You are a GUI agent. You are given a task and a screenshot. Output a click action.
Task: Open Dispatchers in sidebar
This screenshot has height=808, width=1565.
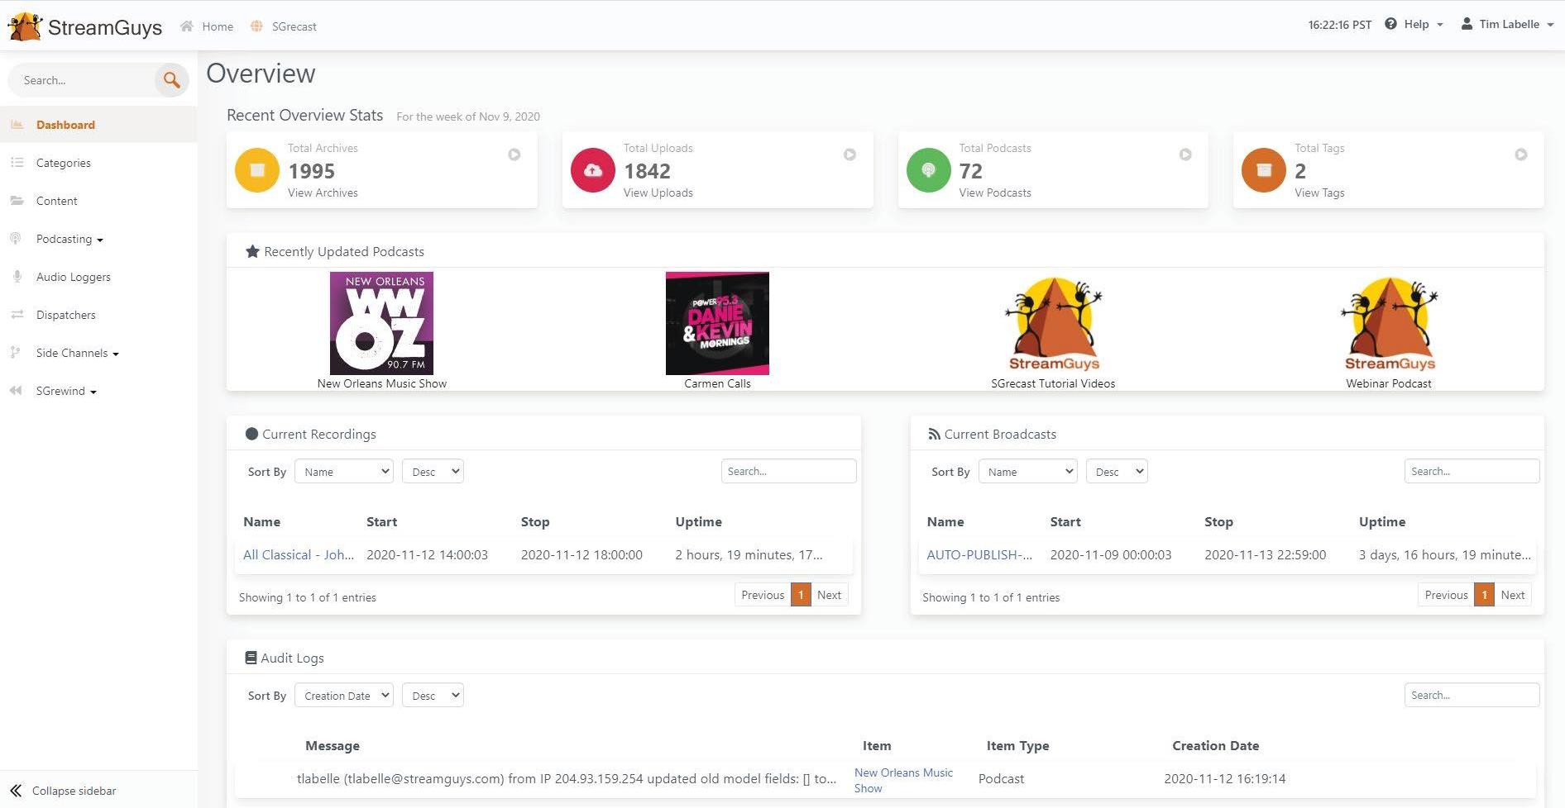66,315
